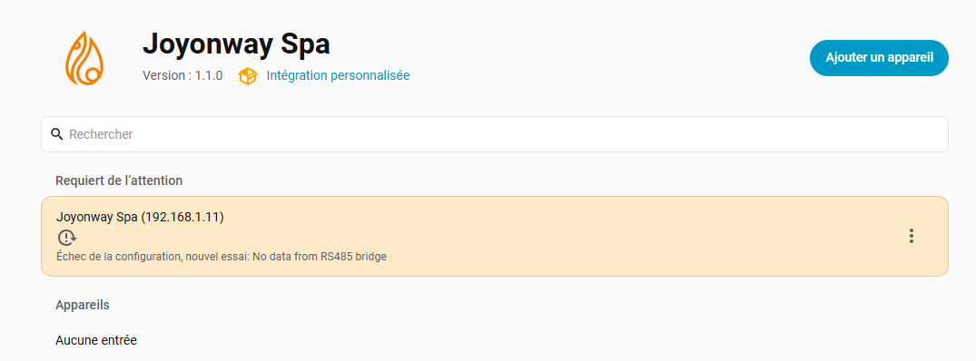Screen dimensions: 976x361
Task: Open the three-dot menu for Joyonway Spa entry
Action: pyautogui.click(x=911, y=236)
